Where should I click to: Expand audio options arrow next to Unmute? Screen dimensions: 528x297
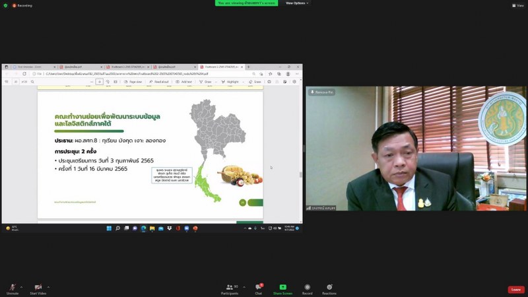tap(21, 287)
